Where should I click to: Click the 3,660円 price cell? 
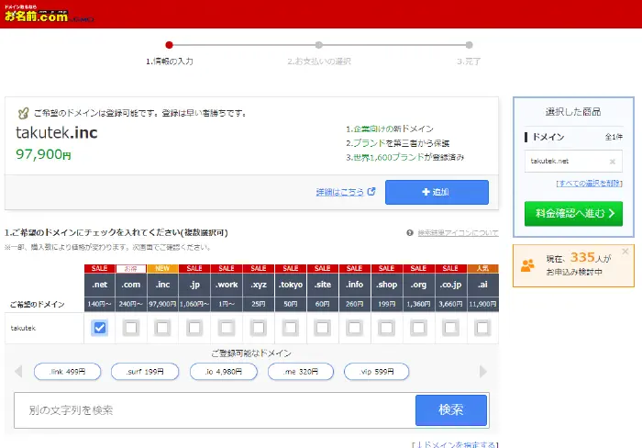pos(450,304)
